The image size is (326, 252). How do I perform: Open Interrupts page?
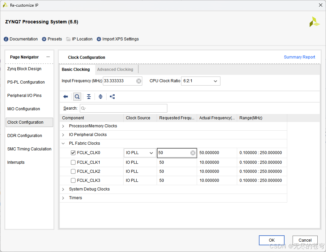[x=16, y=162]
